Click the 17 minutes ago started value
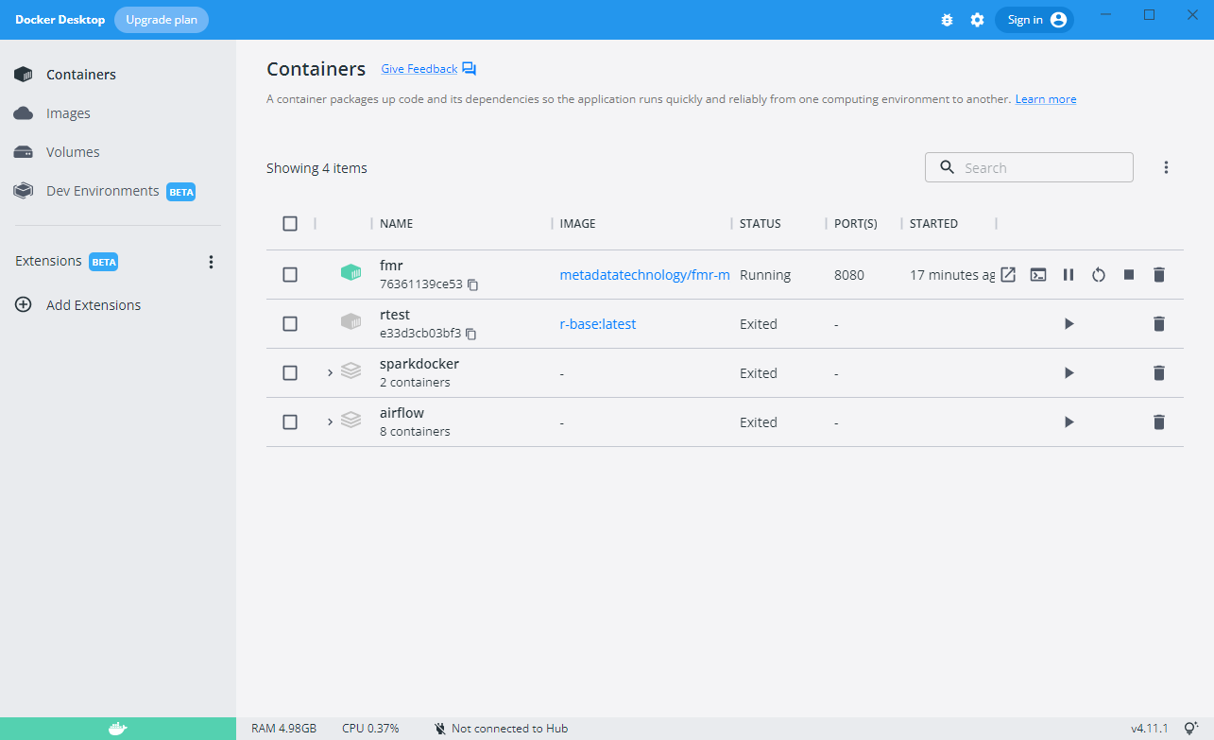The width and height of the screenshot is (1214, 740). point(952,275)
